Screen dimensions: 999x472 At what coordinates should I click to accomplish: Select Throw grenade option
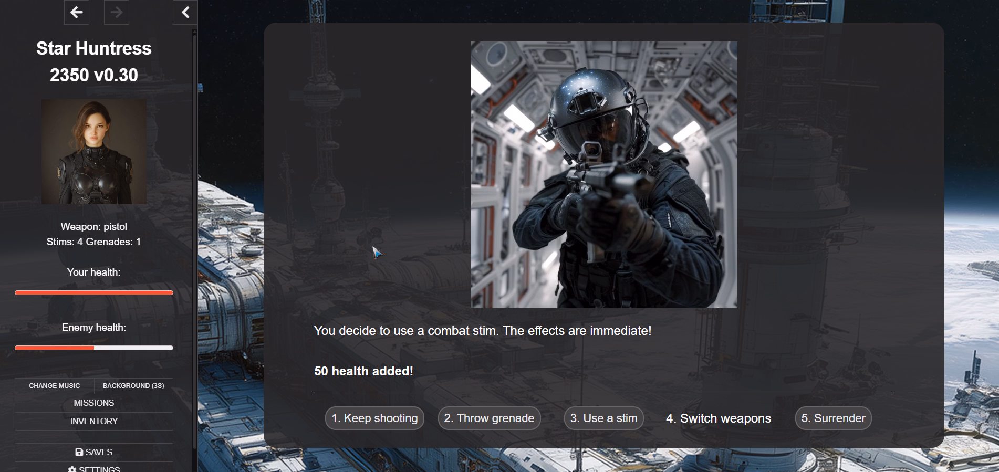pos(489,418)
